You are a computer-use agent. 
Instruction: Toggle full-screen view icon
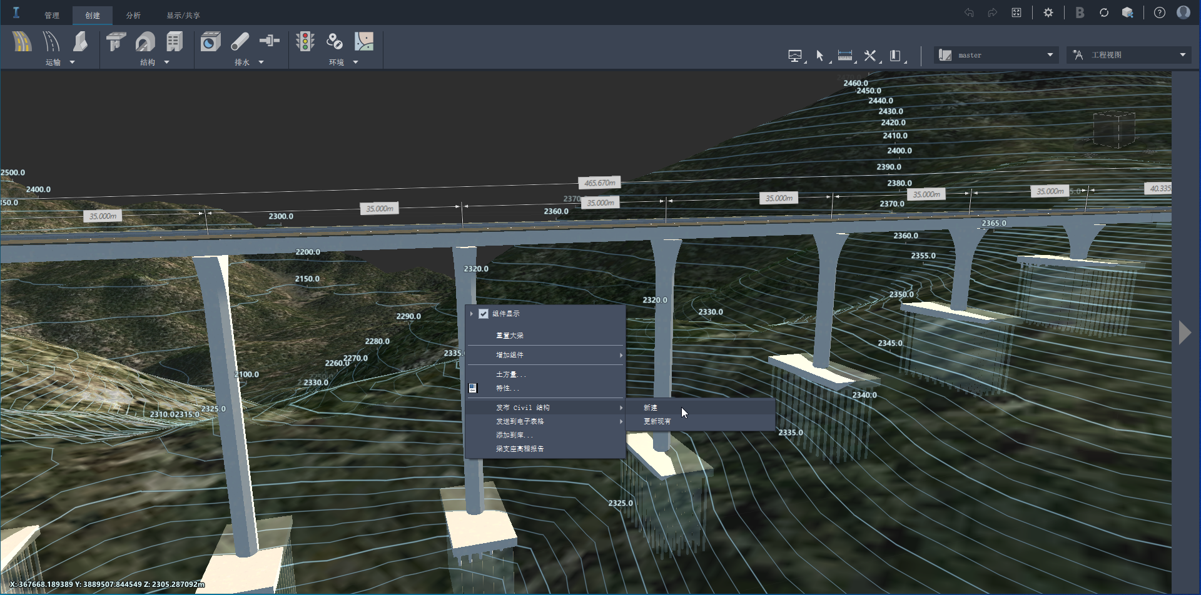(1016, 12)
